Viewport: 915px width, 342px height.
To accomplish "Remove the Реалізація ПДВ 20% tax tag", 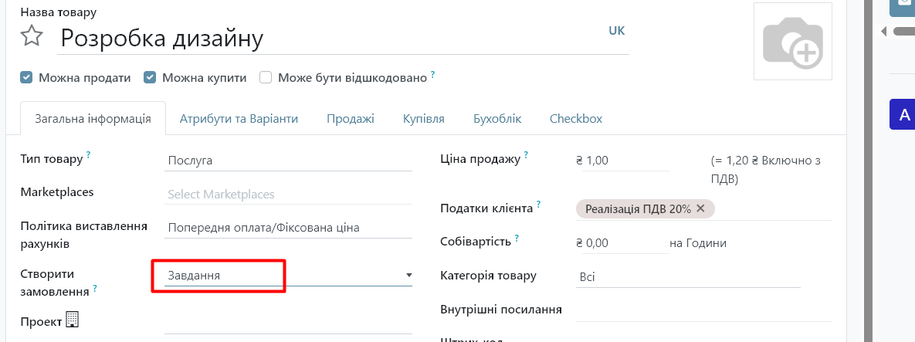I will click(x=700, y=208).
